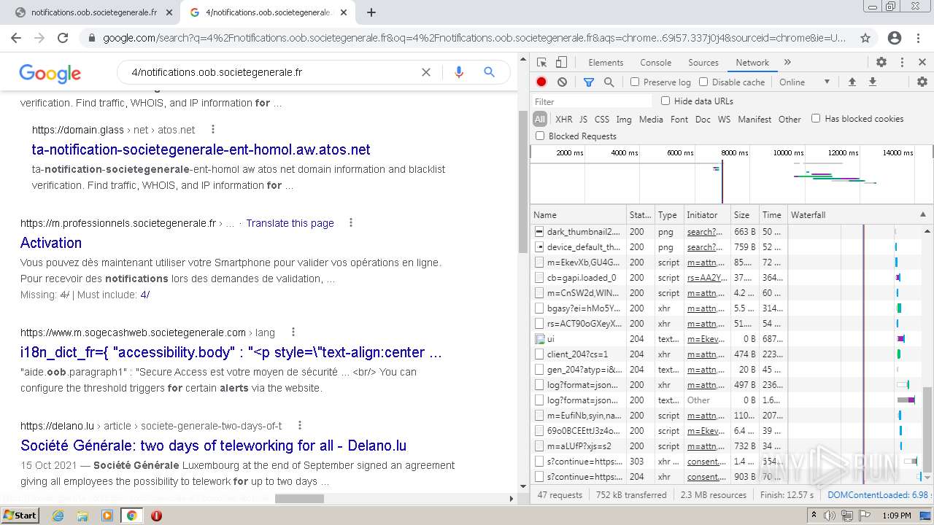Open the network search magnifier
The image size is (934, 525).
pos(609,82)
